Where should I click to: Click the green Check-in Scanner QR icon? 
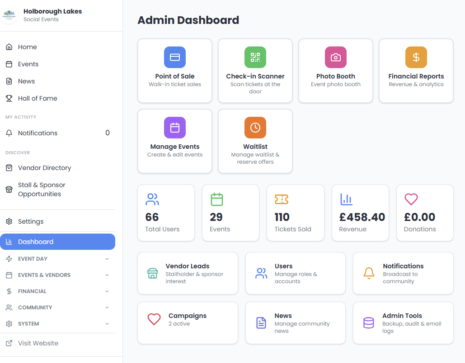click(x=255, y=57)
